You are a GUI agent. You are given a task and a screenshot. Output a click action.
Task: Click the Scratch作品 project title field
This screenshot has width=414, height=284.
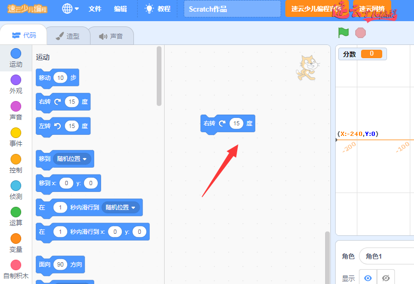(x=232, y=9)
